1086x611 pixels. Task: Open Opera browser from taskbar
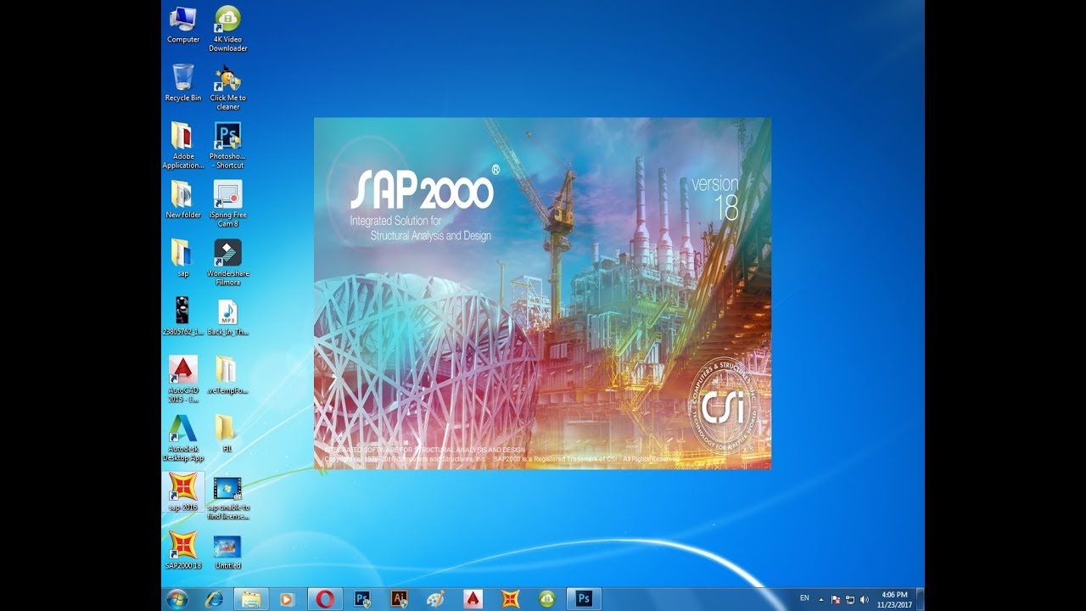pyautogui.click(x=324, y=598)
